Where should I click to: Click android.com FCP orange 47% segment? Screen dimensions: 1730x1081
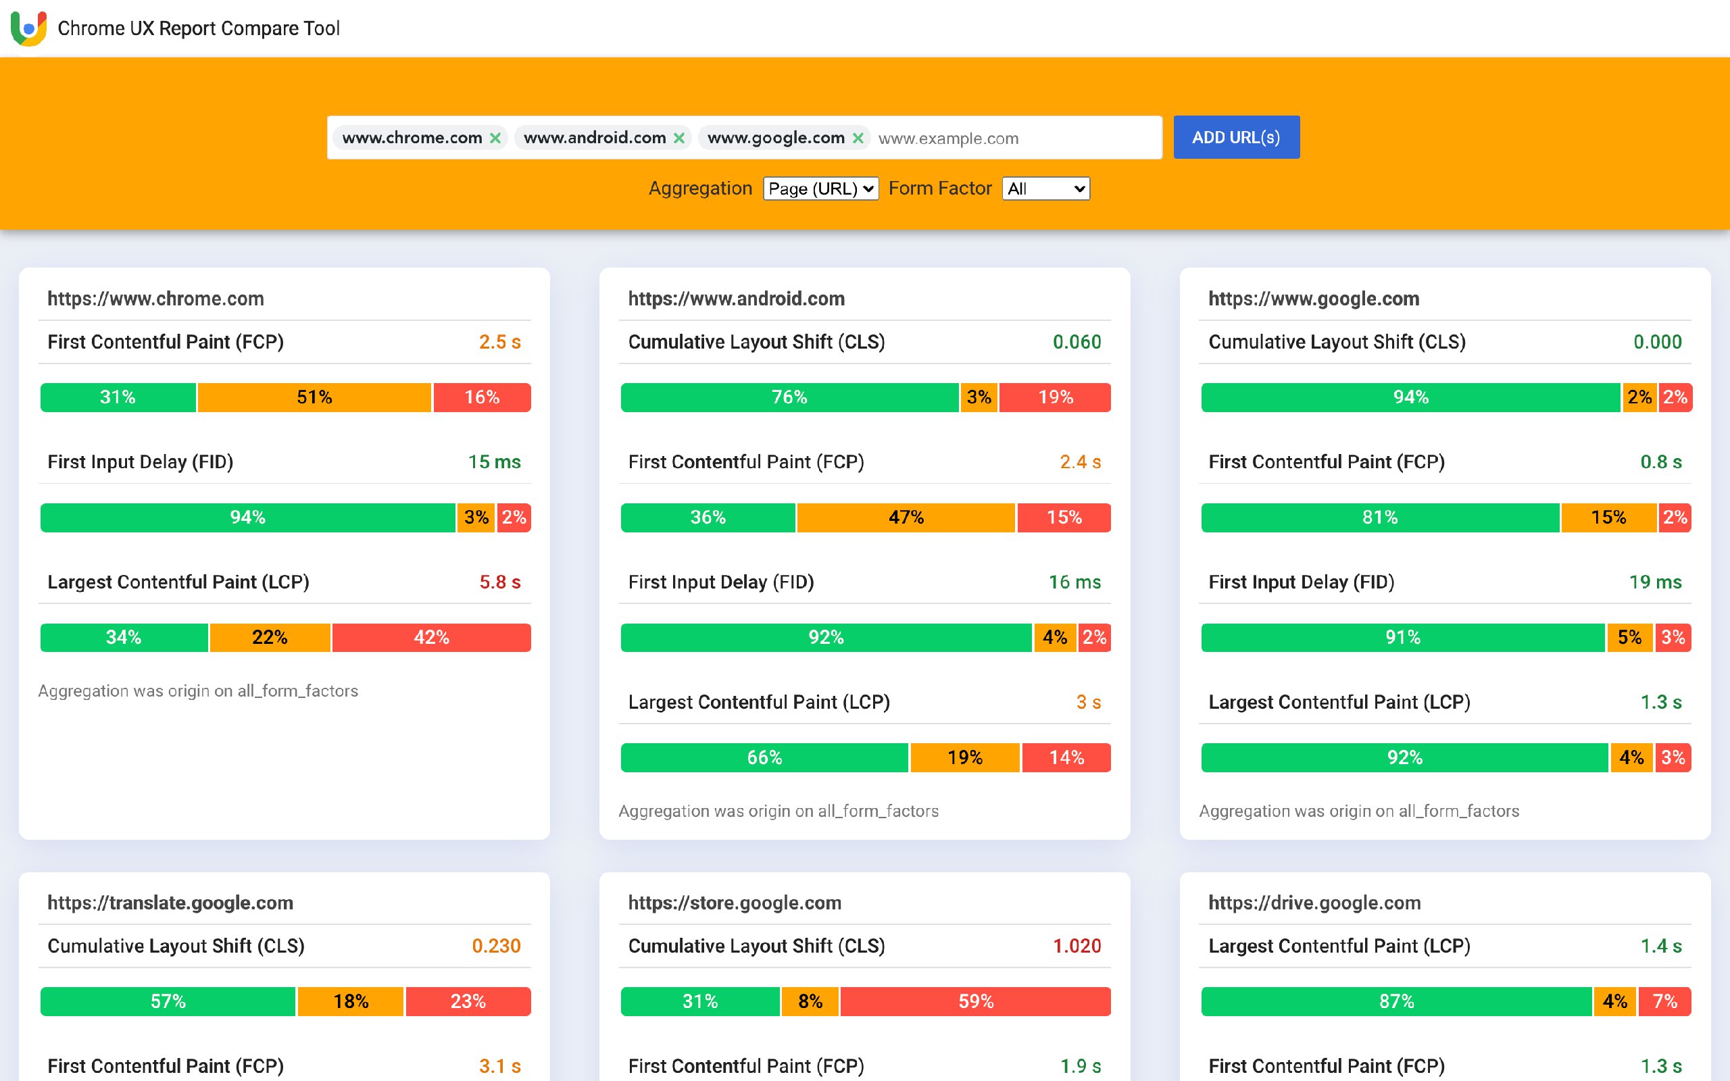906,518
